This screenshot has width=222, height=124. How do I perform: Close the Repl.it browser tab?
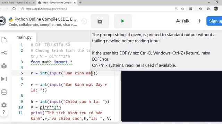click(75, 3)
